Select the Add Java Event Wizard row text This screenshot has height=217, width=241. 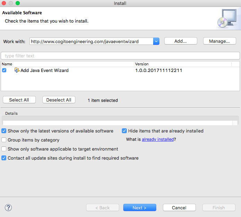(44, 71)
